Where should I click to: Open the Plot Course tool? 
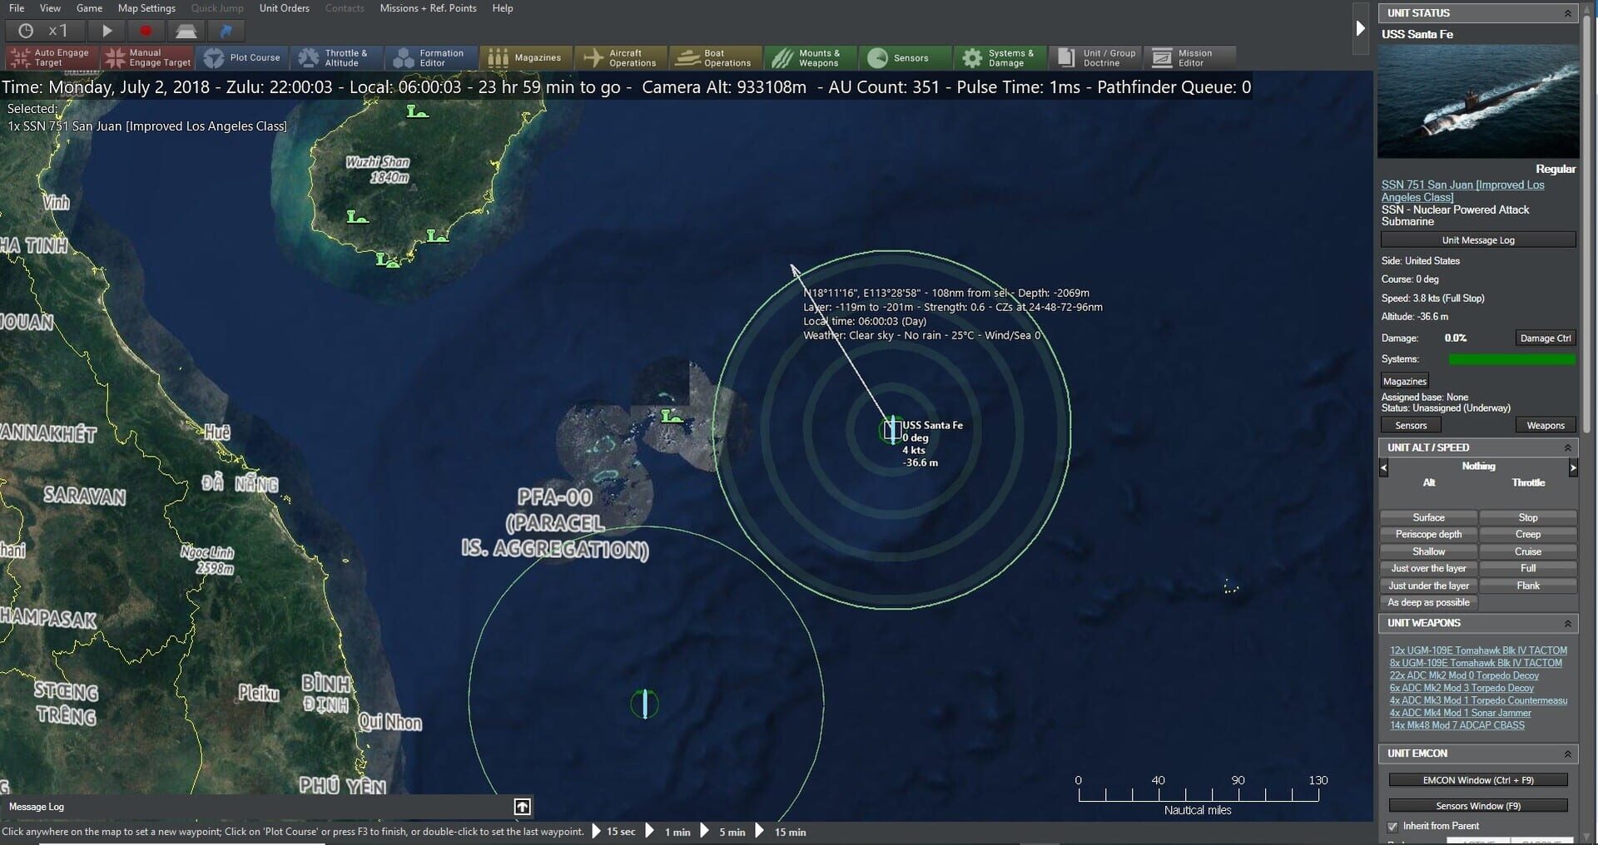[x=243, y=57]
